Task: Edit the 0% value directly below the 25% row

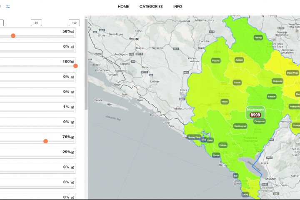Action: point(72,167)
